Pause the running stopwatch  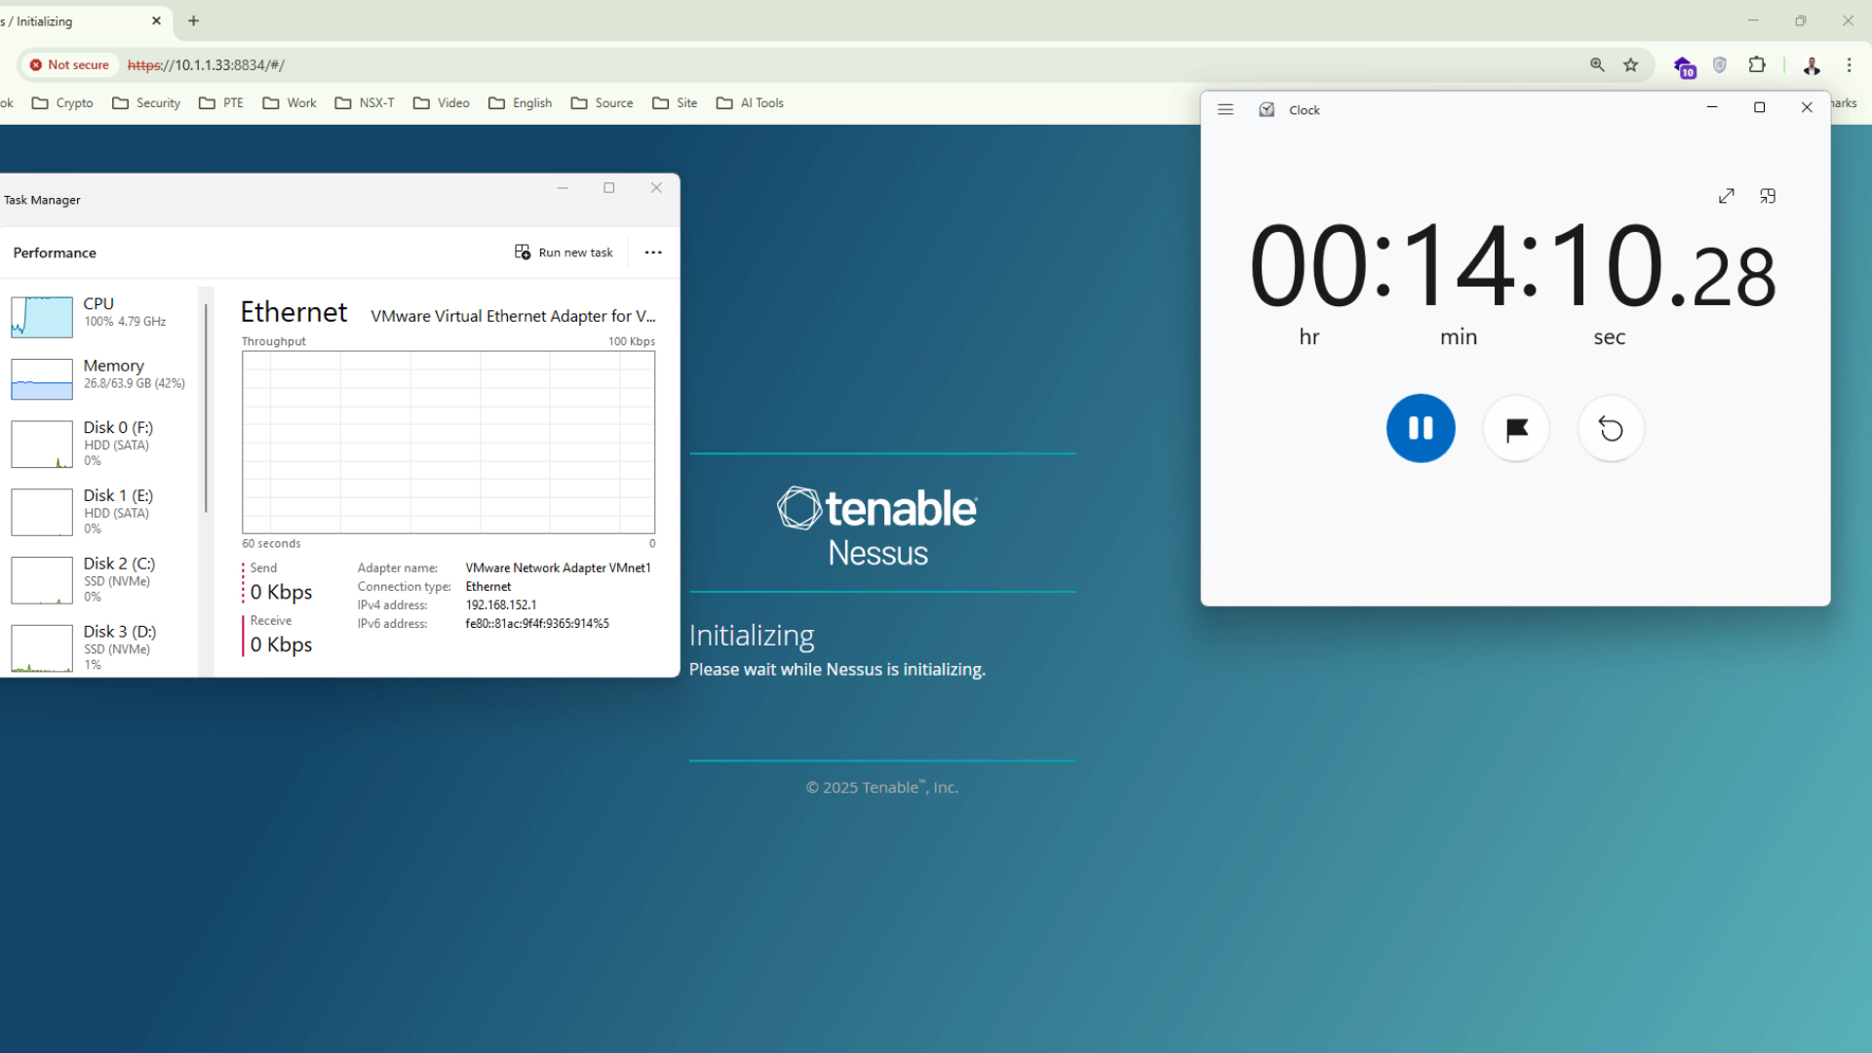coord(1421,428)
